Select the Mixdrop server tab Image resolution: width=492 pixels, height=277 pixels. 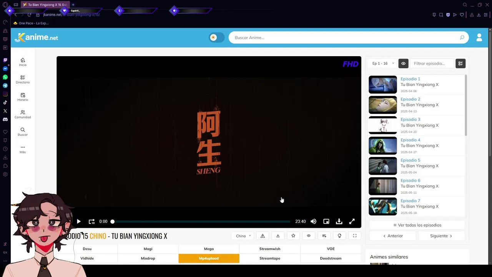pos(148,258)
